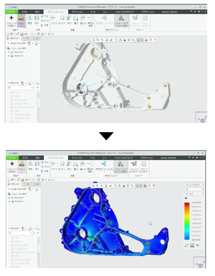Image resolution: width=215 pixels, height=276 pixels.
Task: Open Simulation Probe in stress-plot window
Action: [x=134, y=164]
